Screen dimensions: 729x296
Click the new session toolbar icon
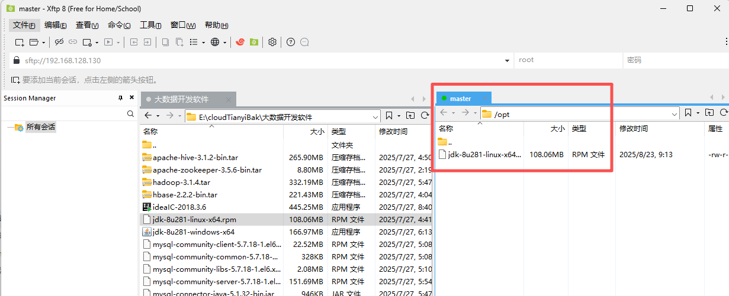(x=20, y=42)
